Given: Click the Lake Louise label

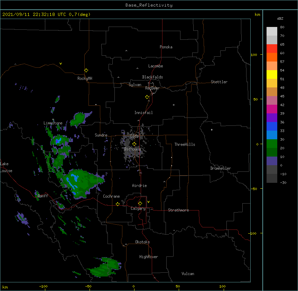Looking at the screenshot, I should click(x=6, y=167).
